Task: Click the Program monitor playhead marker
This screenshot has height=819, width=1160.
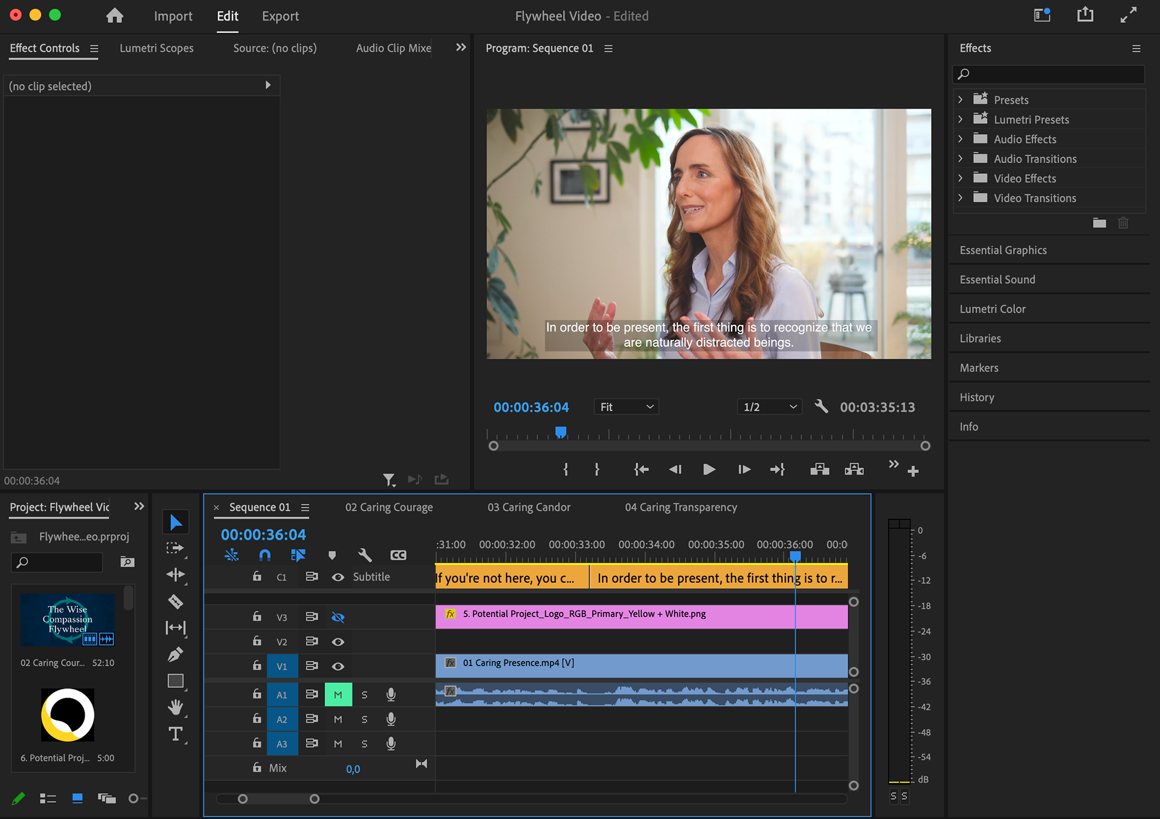Action: pyautogui.click(x=561, y=432)
